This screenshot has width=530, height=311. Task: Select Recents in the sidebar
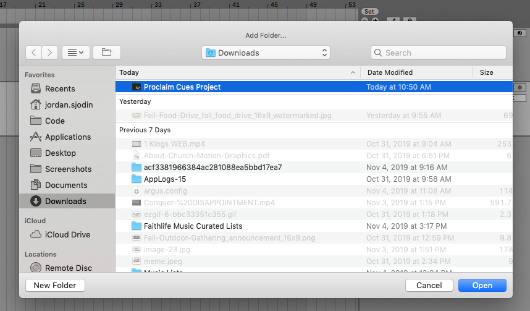[60, 88]
